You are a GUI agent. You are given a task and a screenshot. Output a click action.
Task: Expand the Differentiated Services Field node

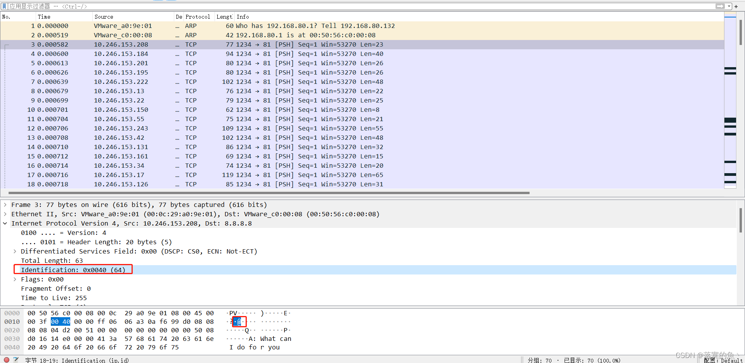point(15,251)
